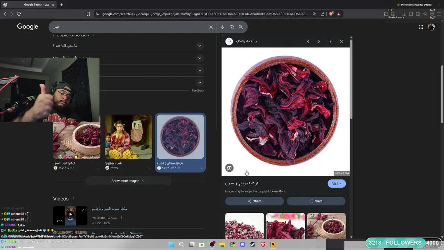Click the magnifier search button in Google bar

[x=241, y=27]
